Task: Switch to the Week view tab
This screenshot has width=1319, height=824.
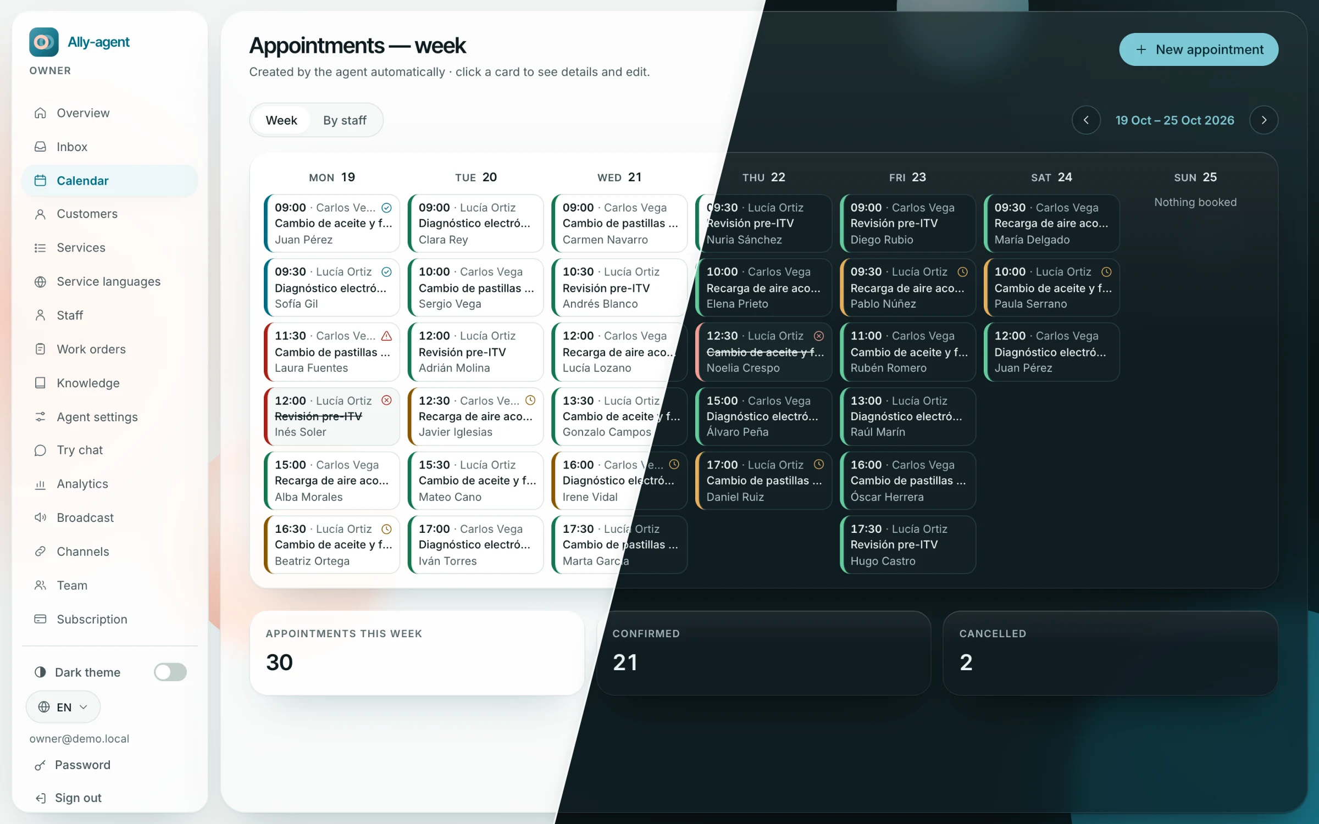Action: tap(281, 120)
